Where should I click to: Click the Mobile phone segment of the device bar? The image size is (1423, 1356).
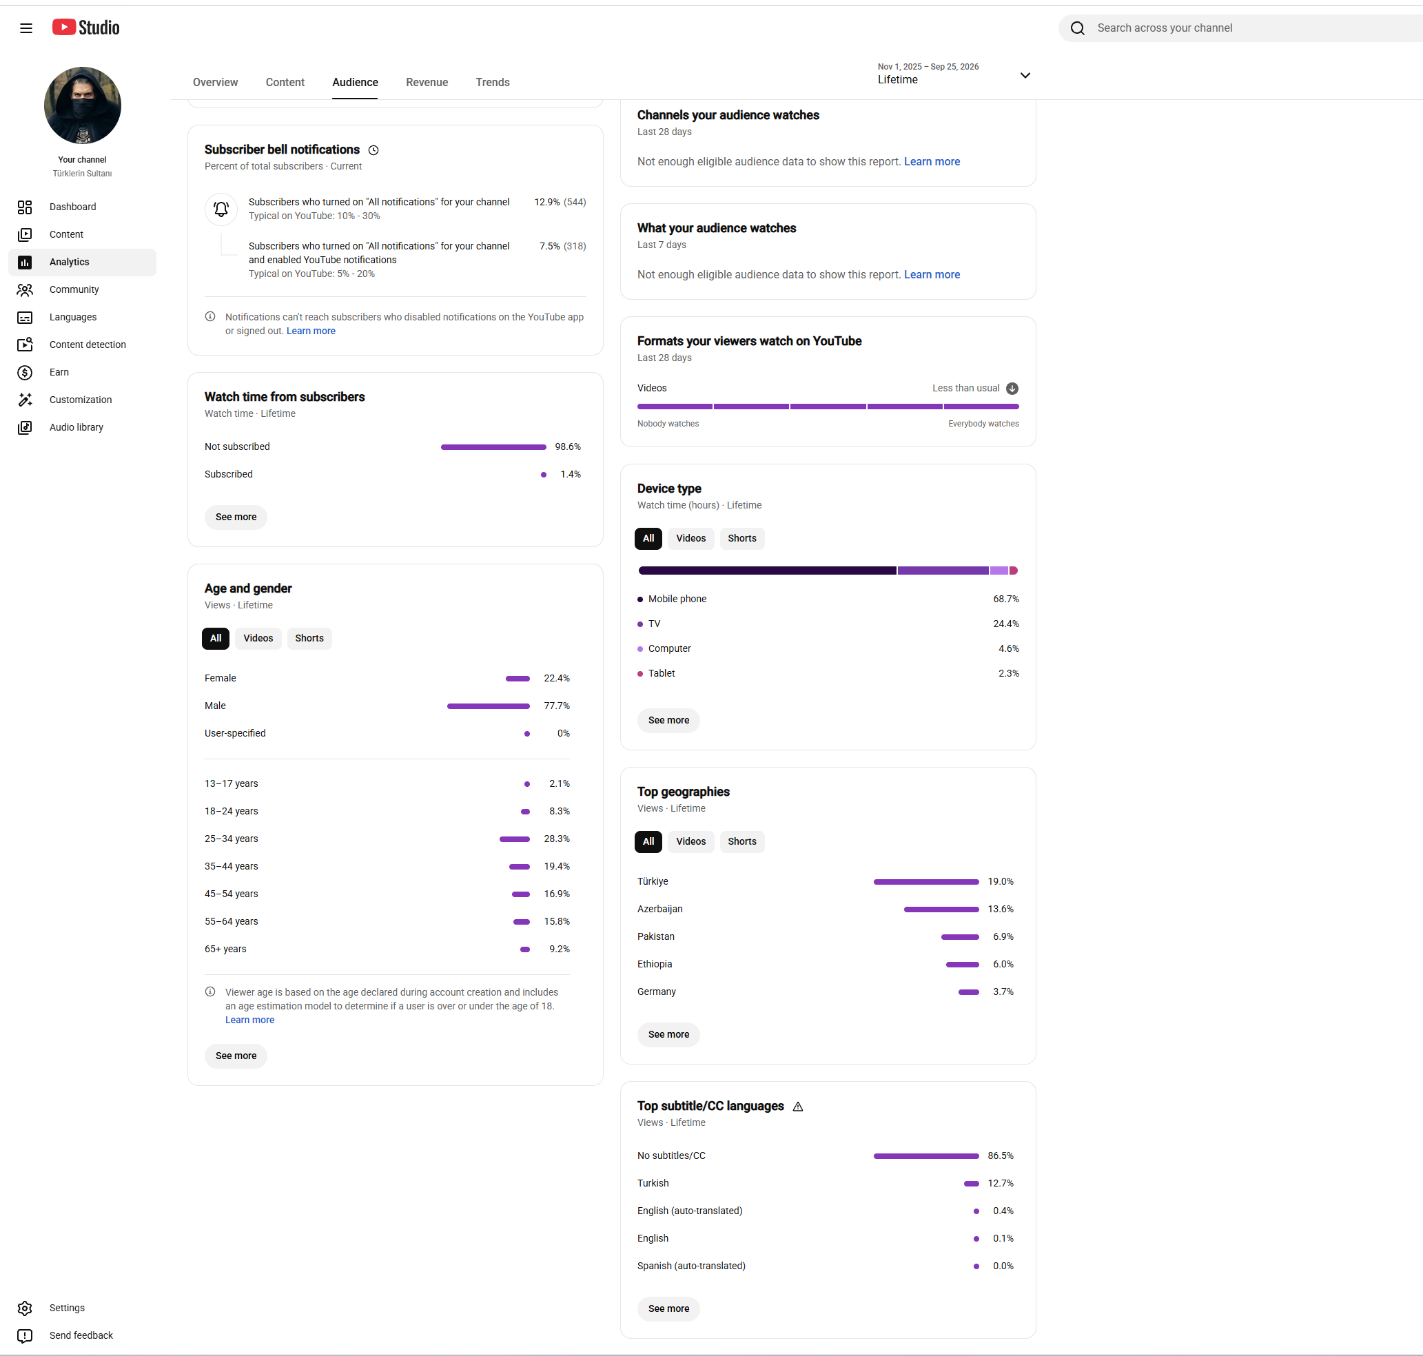click(767, 571)
